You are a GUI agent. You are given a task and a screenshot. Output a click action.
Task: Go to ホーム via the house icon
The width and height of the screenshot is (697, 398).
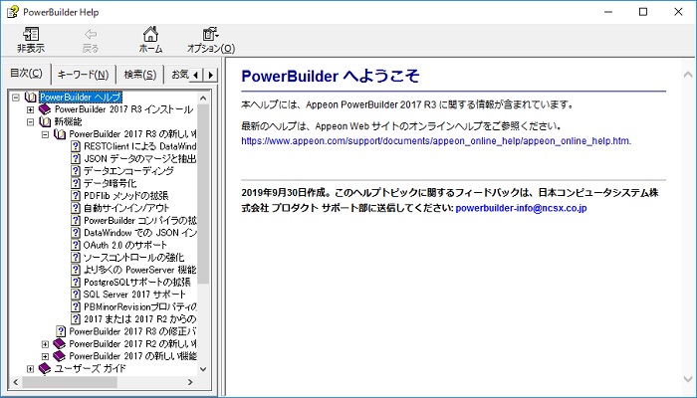click(150, 34)
